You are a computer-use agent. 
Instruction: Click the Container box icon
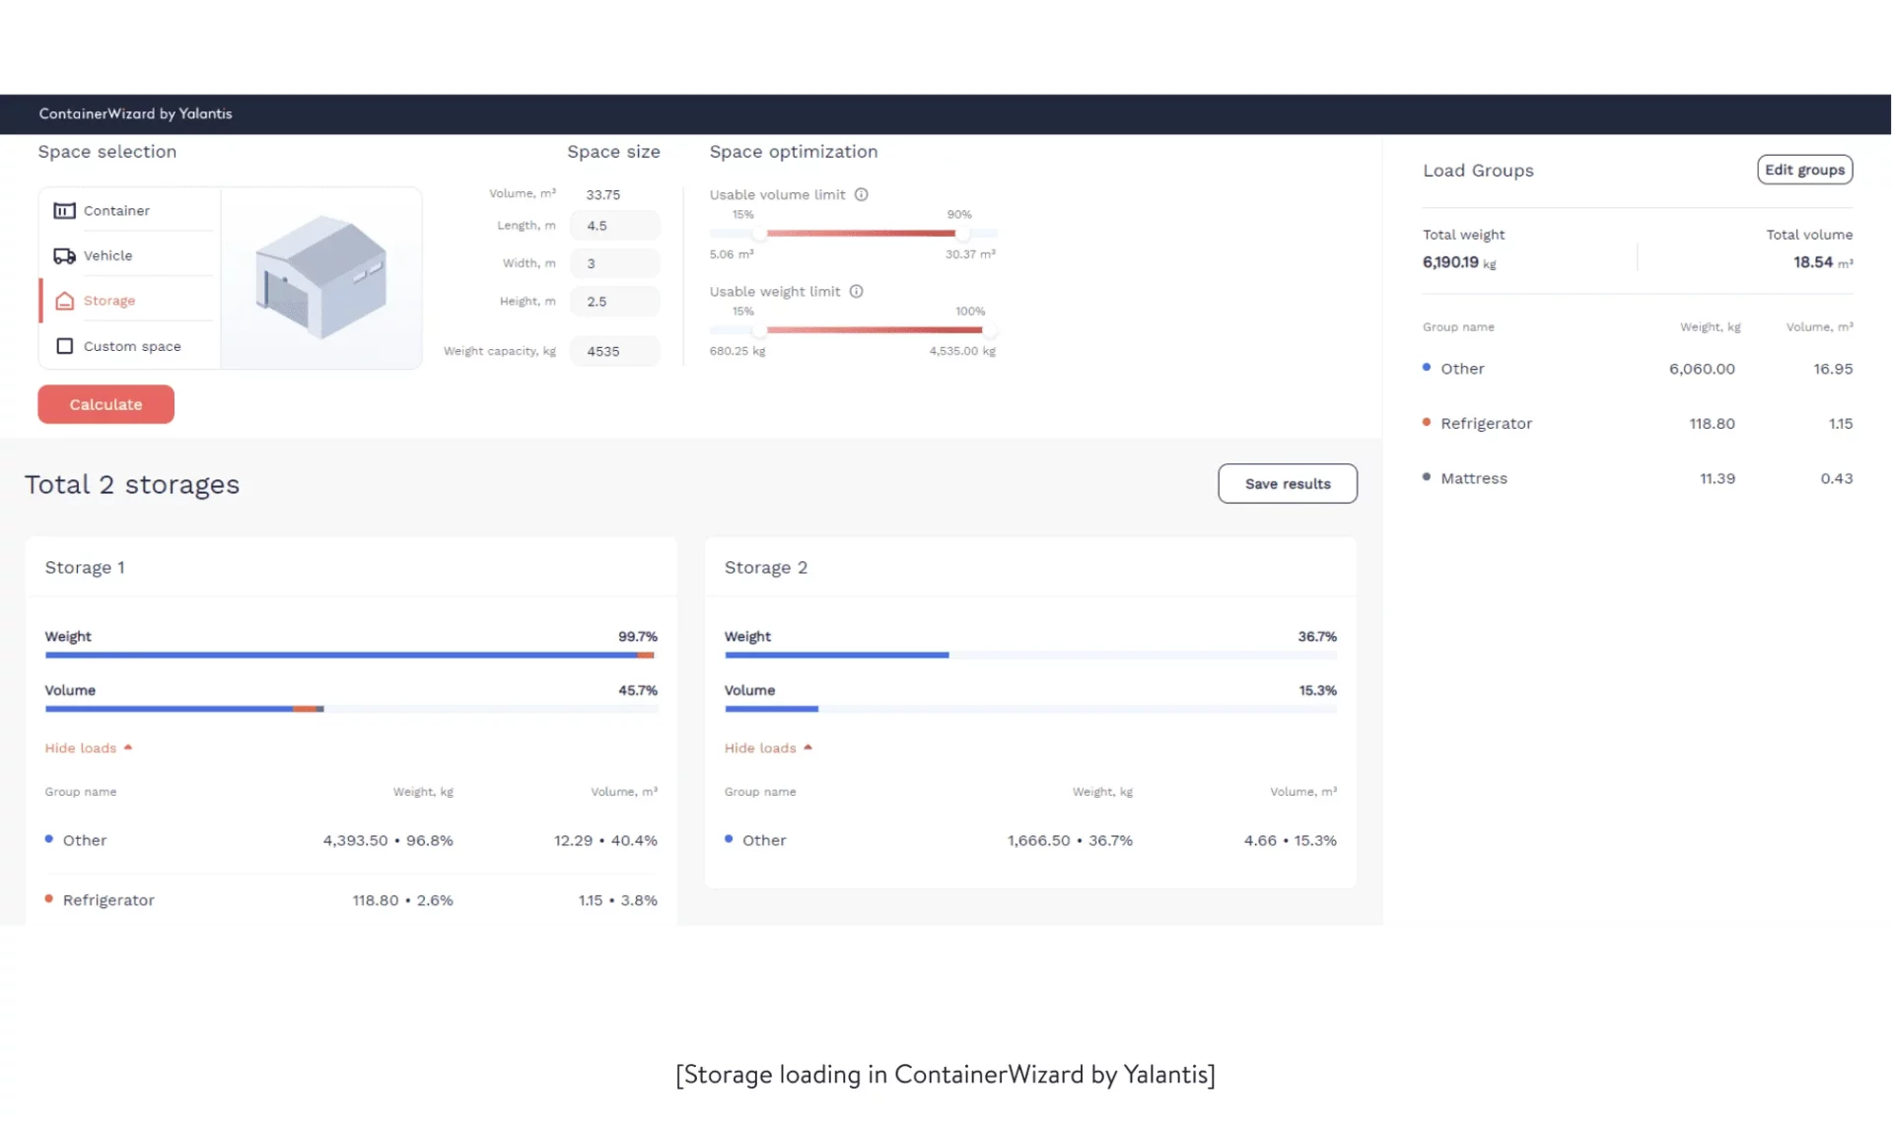click(x=64, y=210)
